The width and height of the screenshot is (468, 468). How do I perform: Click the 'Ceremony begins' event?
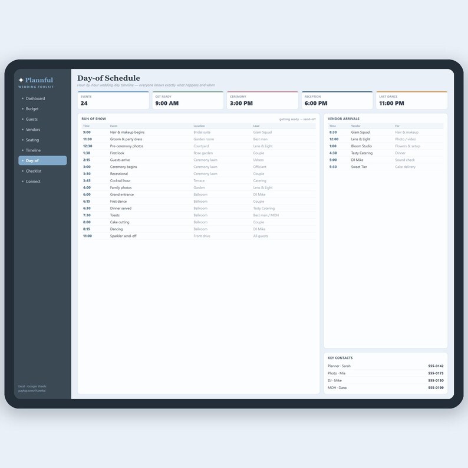(x=199, y=167)
